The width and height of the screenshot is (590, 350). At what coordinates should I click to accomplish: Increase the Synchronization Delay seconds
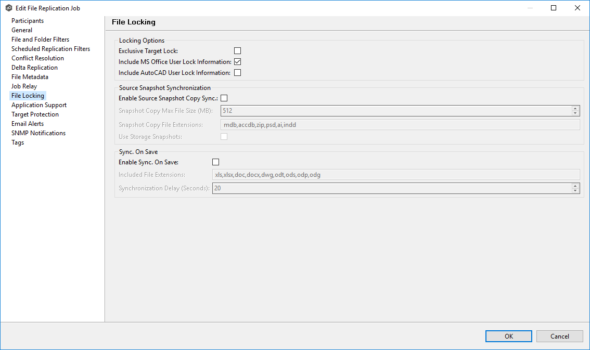pos(575,186)
